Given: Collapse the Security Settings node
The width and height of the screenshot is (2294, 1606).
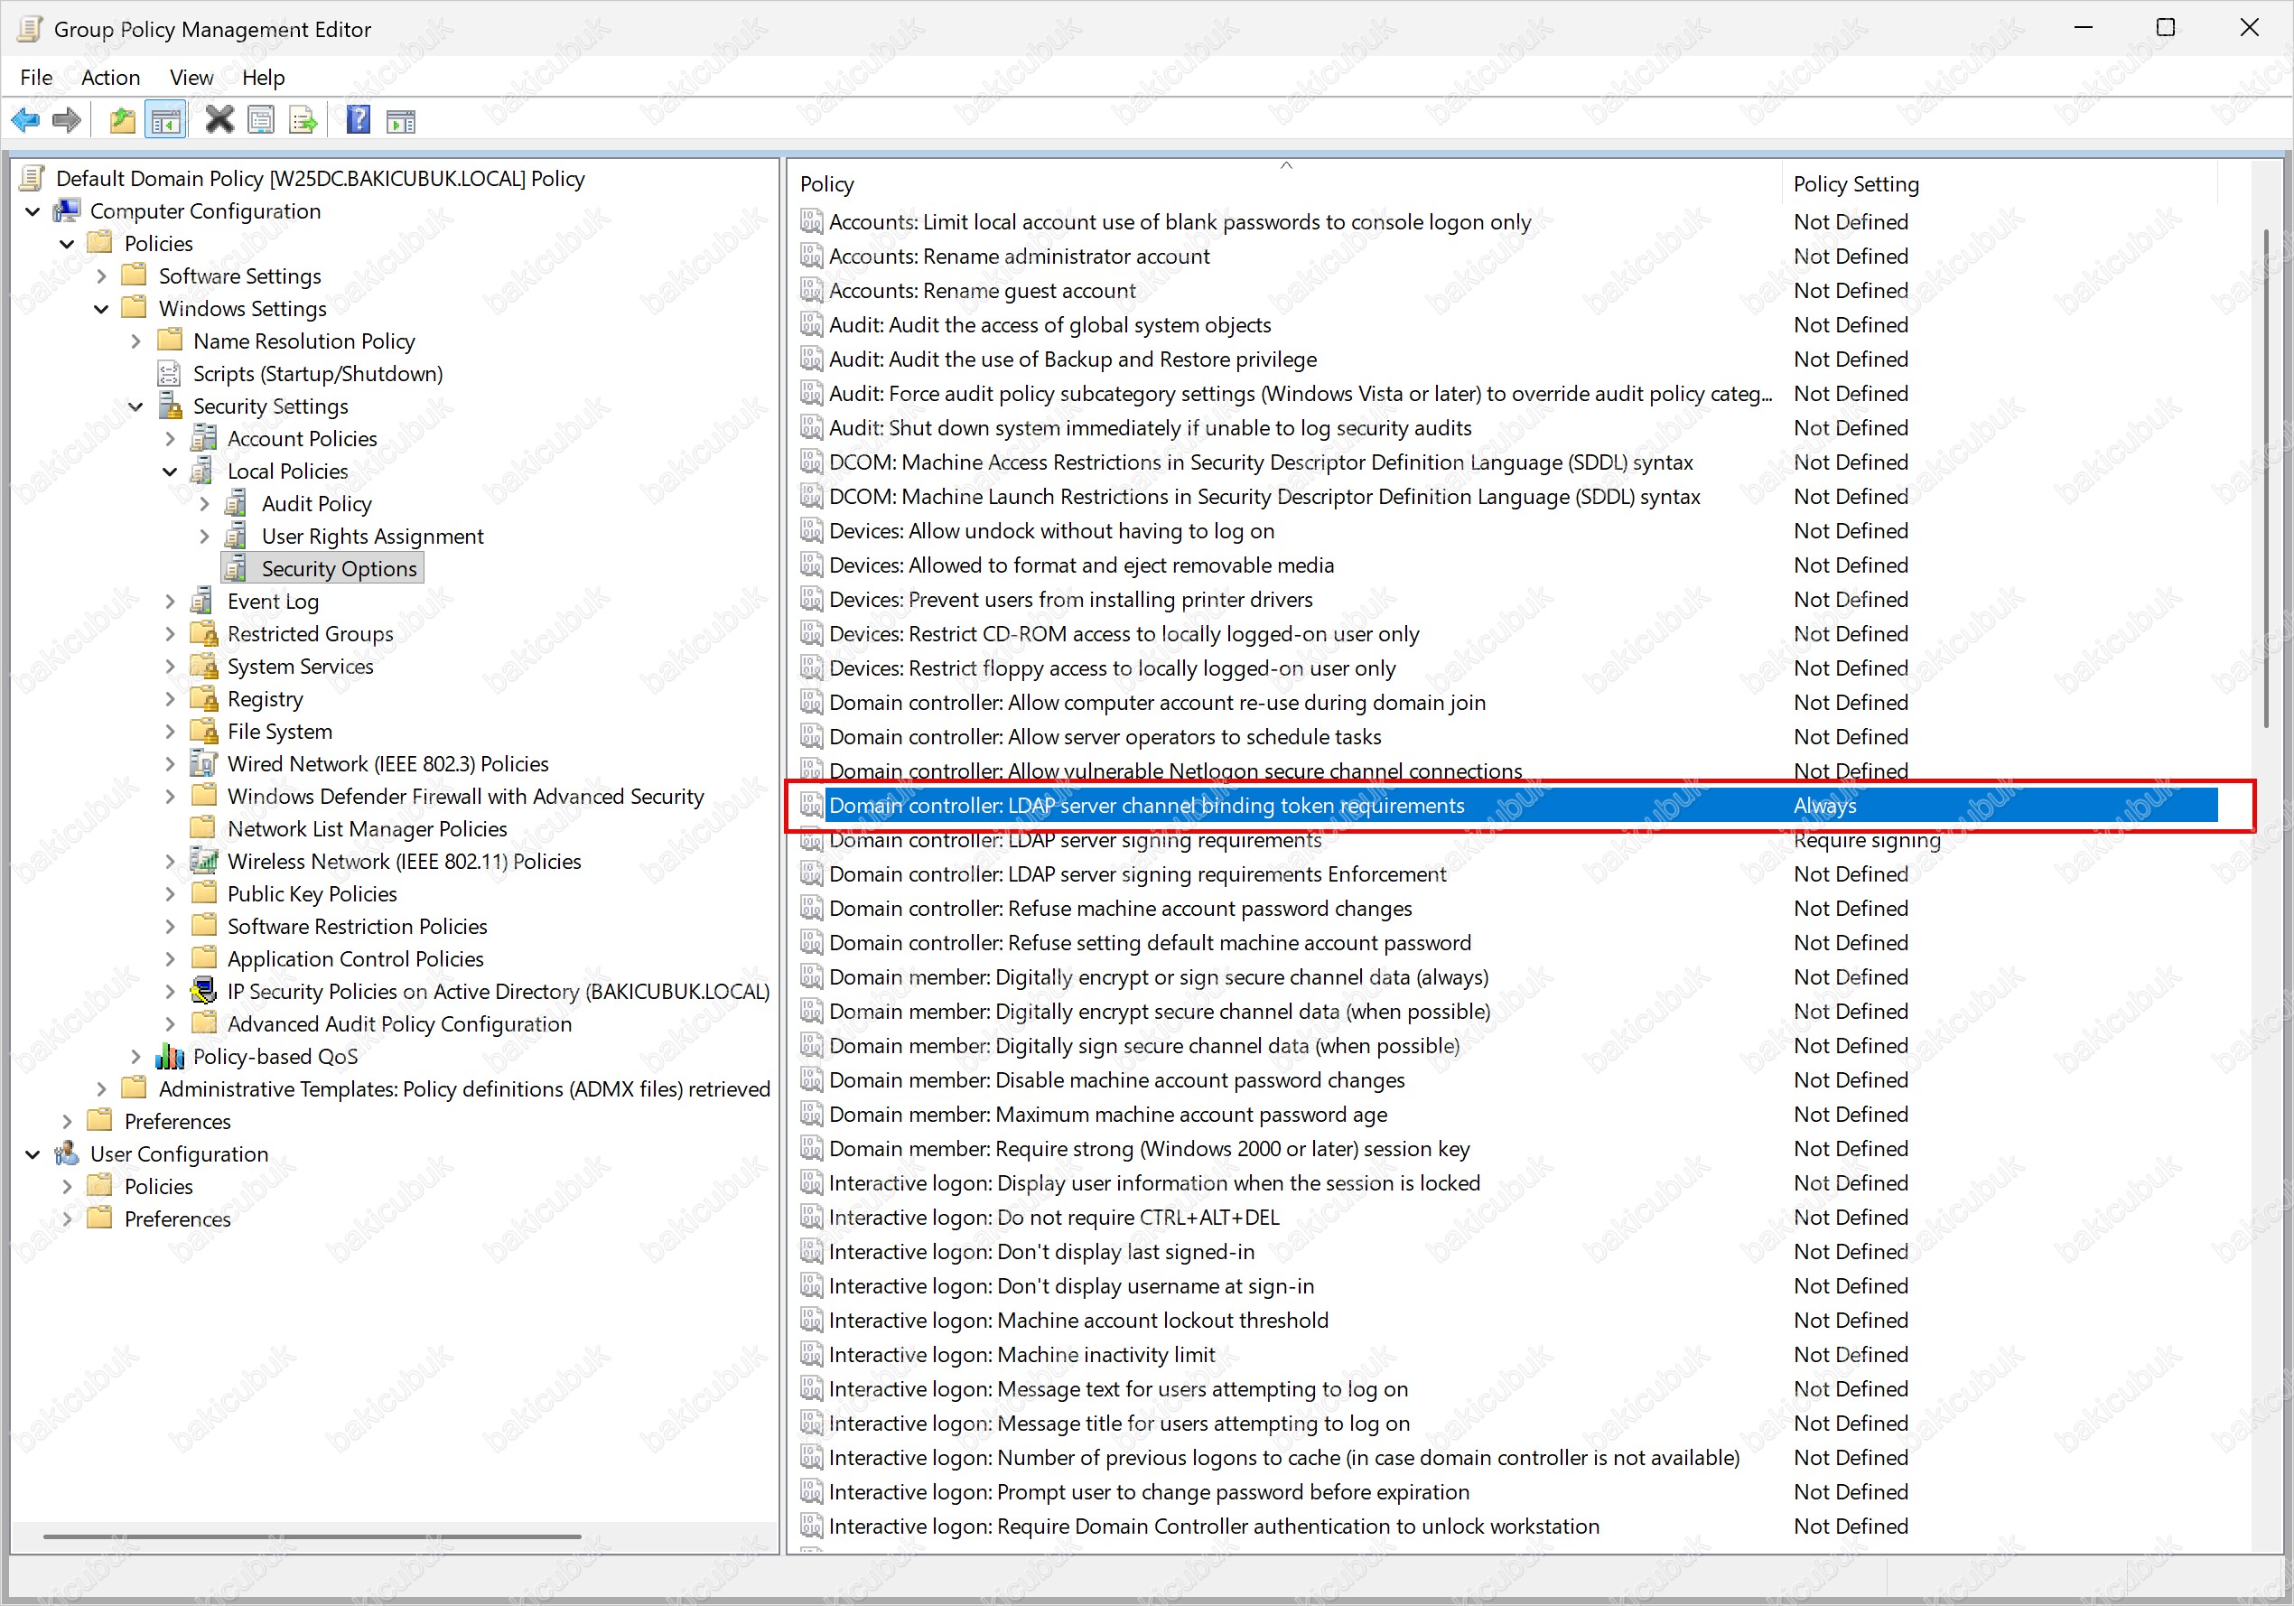Looking at the screenshot, I should click(135, 406).
